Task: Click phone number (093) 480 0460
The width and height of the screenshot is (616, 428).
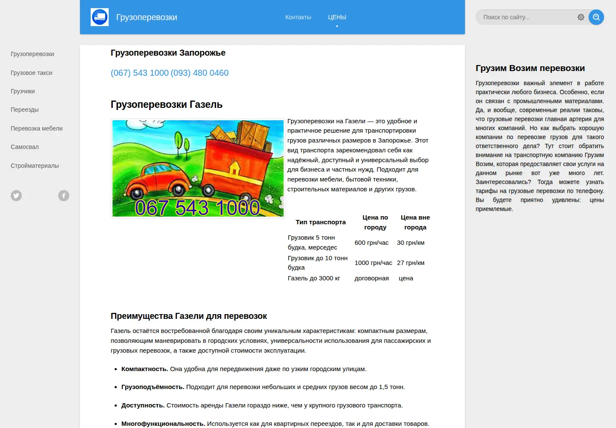Action: [x=200, y=73]
